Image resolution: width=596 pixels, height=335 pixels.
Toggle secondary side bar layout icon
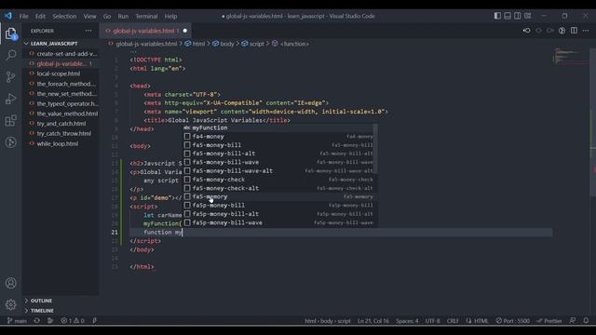pos(518,16)
